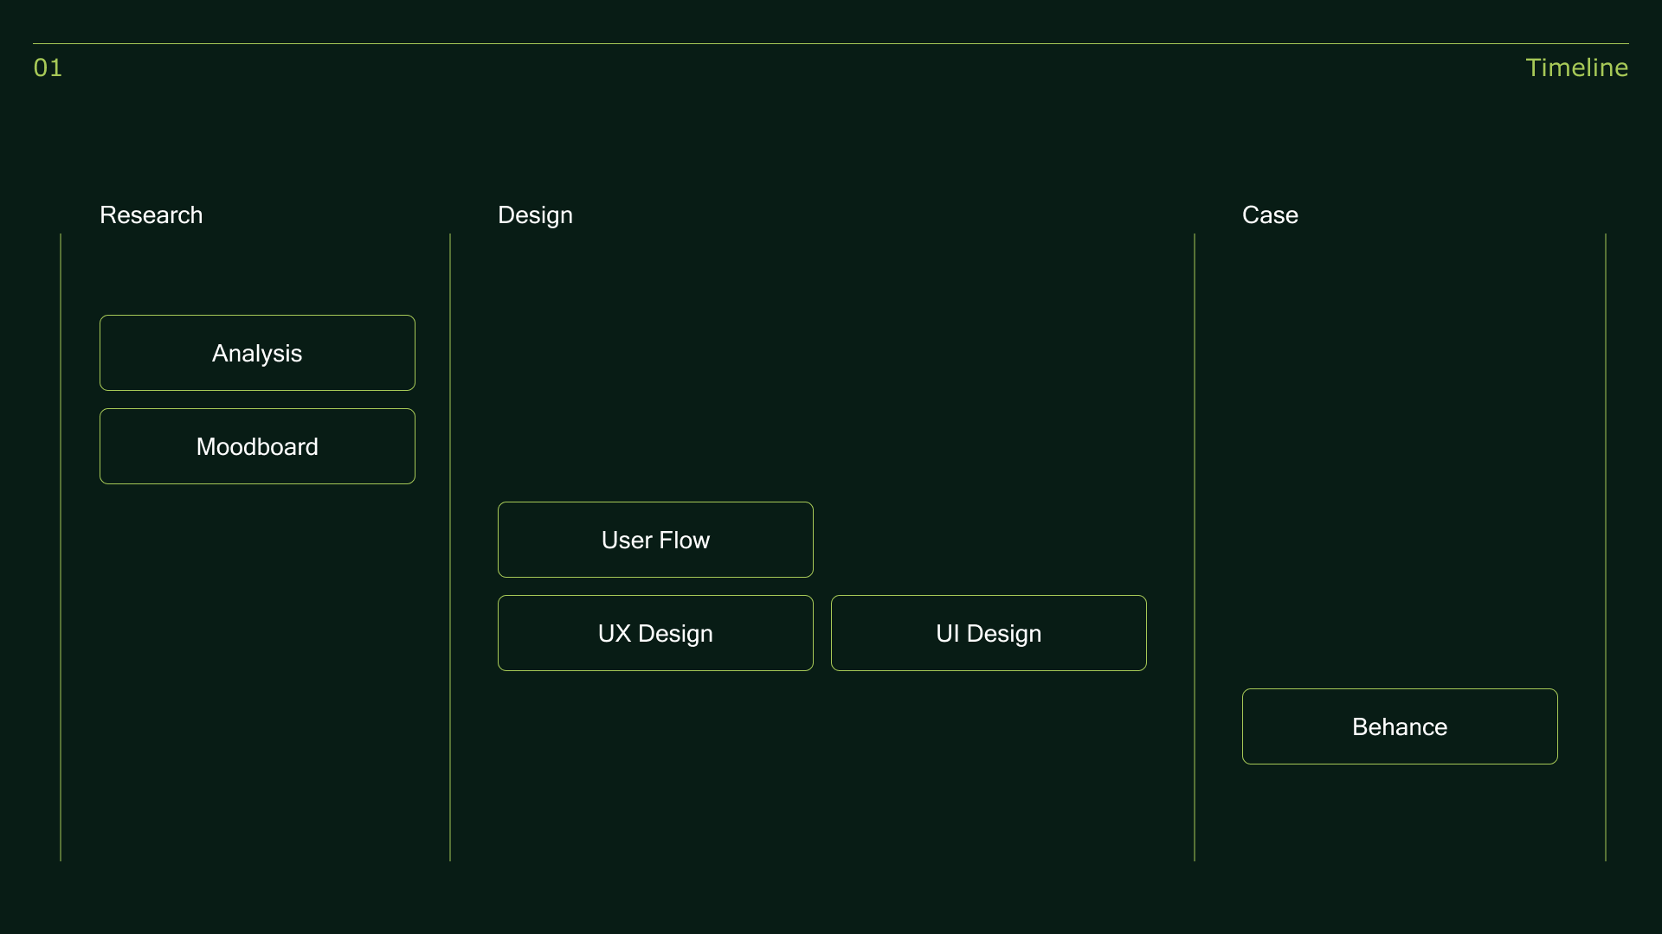The height and width of the screenshot is (934, 1662).
Task: Select the UX Design box
Action: [x=655, y=633]
